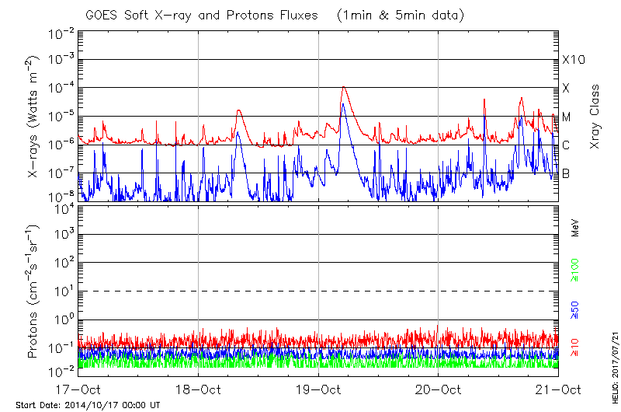
Task: Click the 21-Oct date tick label
Action: coord(558,389)
